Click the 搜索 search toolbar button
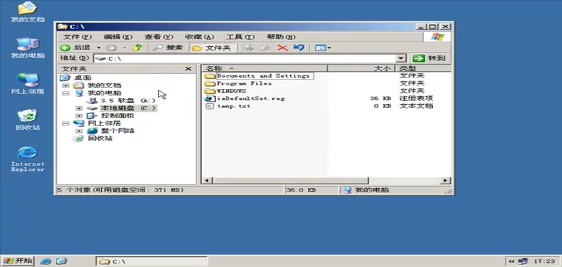Viewport: 562px width, 267px height. 167,48
